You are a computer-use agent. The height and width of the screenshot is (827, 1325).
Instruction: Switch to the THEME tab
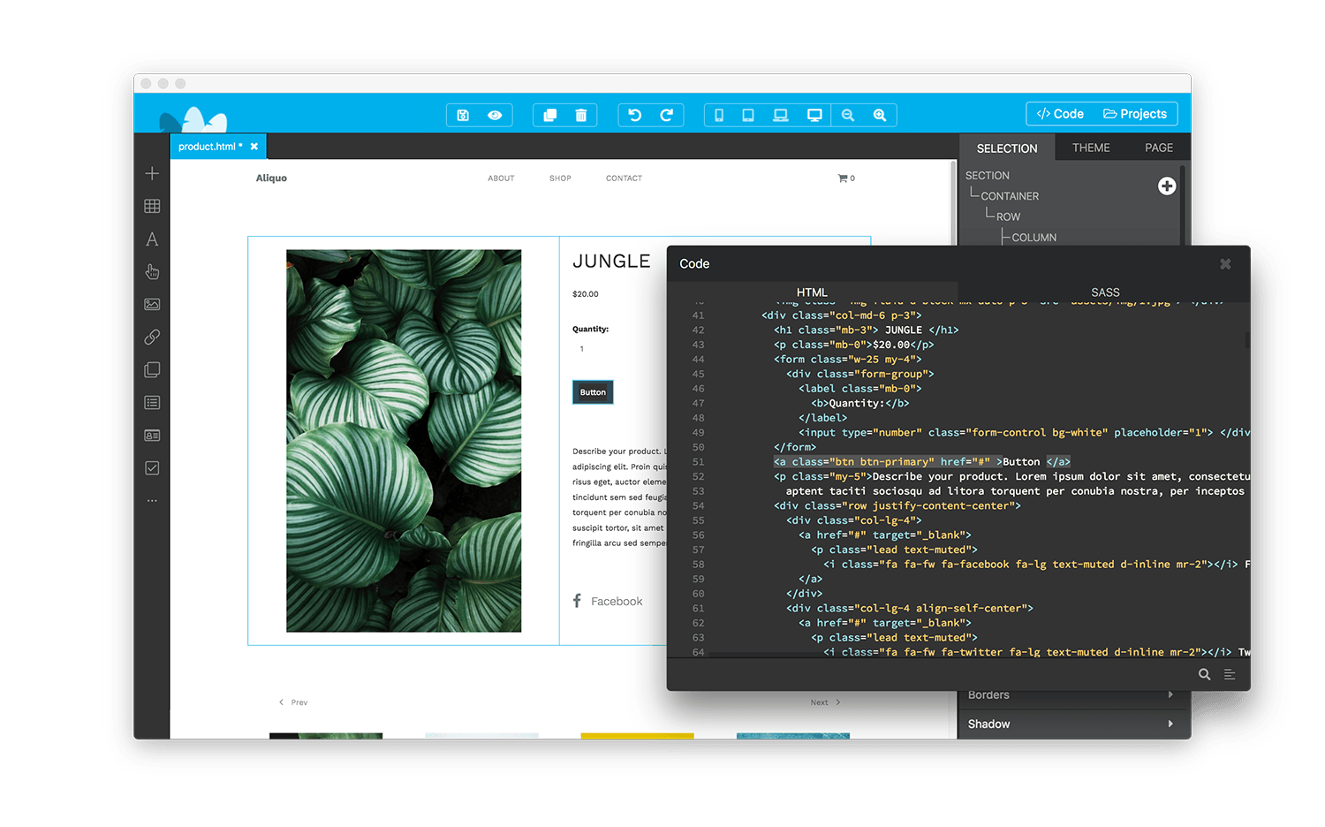click(x=1091, y=148)
